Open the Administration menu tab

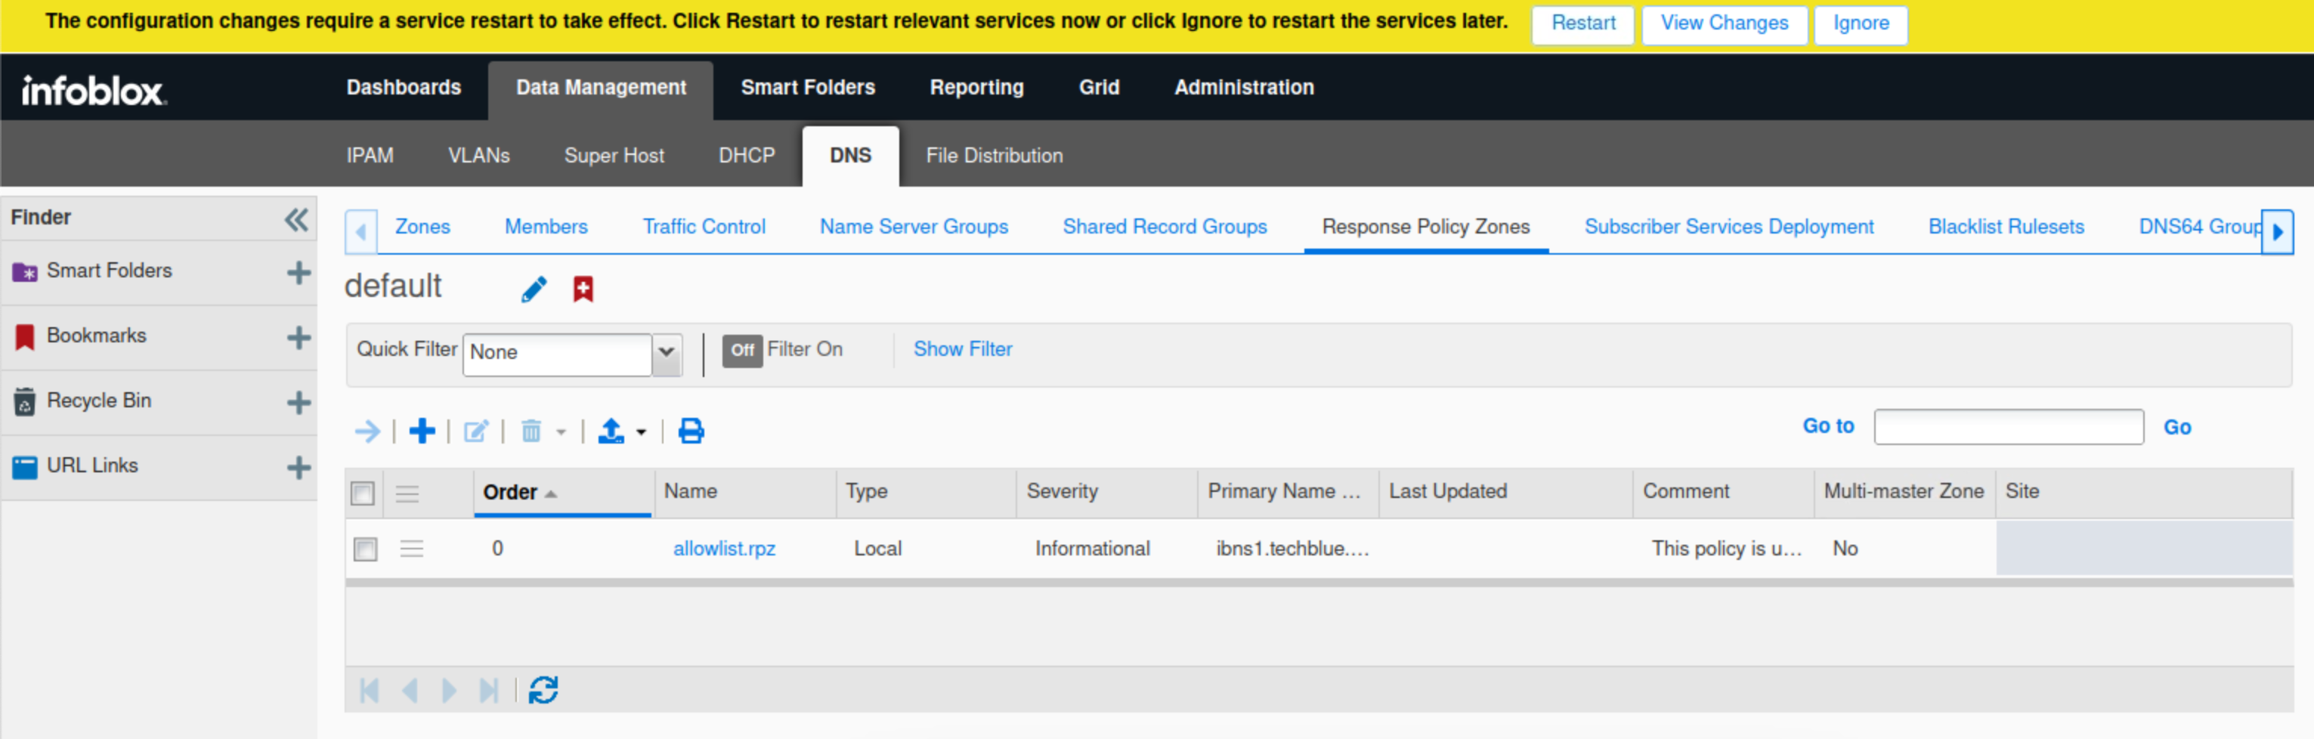(1243, 88)
